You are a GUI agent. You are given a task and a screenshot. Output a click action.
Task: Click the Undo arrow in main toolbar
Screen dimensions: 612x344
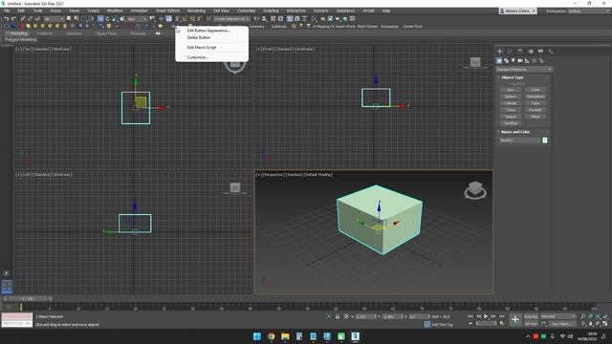coord(7,18)
